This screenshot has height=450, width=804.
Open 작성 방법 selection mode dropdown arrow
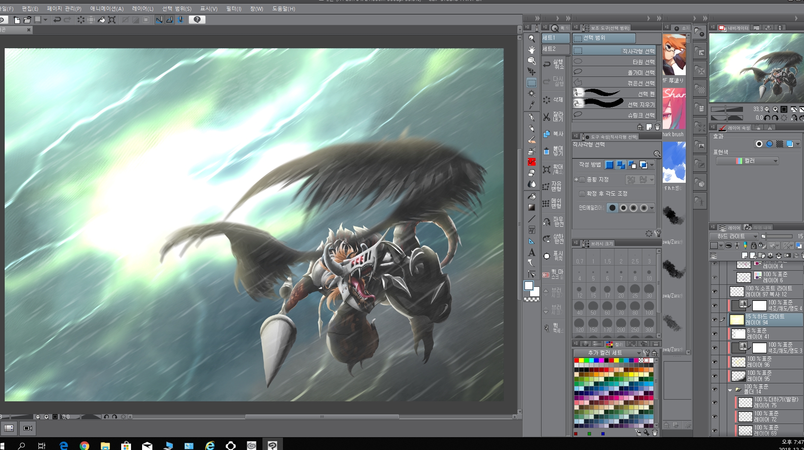[652, 165]
